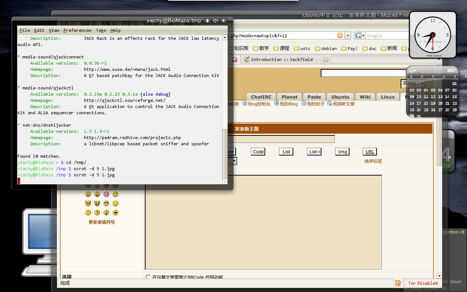
Task: Open the doc bookmark folder
Action: [369, 48]
